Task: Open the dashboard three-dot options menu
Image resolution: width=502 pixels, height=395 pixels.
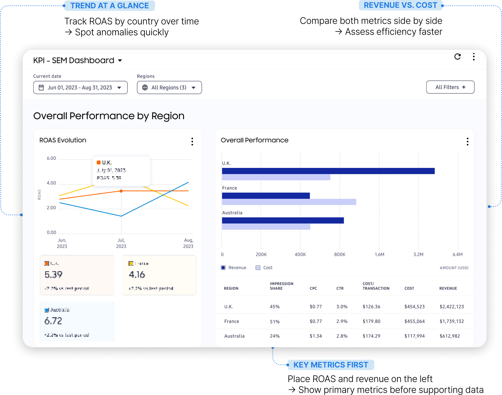Action: coord(474,57)
